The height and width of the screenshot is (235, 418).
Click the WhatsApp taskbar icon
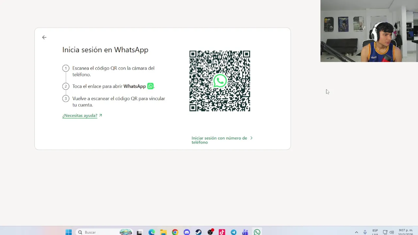pyautogui.click(x=257, y=232)
